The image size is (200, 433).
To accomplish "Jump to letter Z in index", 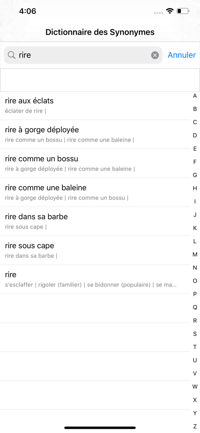I will tap(195, 426).
